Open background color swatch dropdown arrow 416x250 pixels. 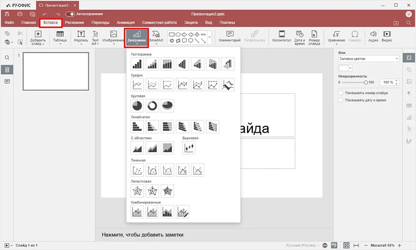pyautogui.click(x=350, y=68)
